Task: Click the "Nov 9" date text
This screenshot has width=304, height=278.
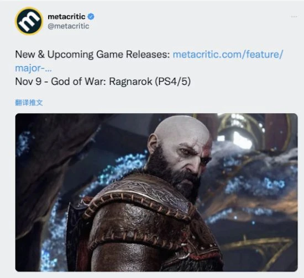Action: point(28,82)
